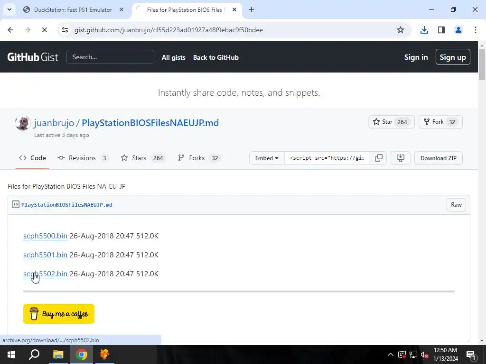Screen dimensions: 486x364
Task: Open the orange app icon in taskbar
Action: click(105, 355)
